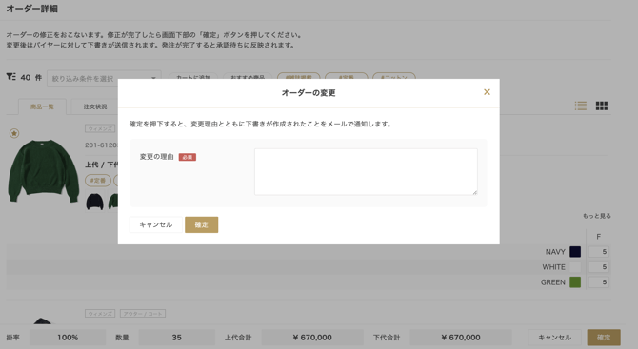Switch to the 注文状況 tab
The height and width of the screenshot is (349, 638).
[x=95, y=107]
